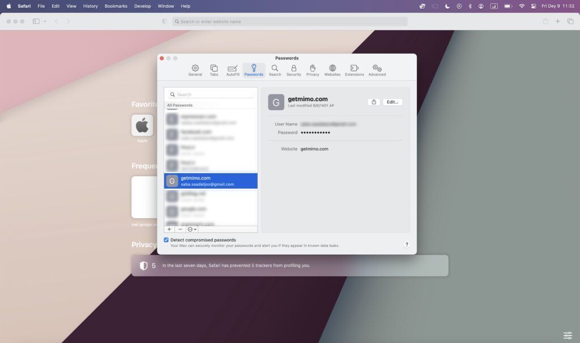The height and width of the screenshot is (343, 580).
Task: Open start page customization settings icon
Action: (568, 335)
